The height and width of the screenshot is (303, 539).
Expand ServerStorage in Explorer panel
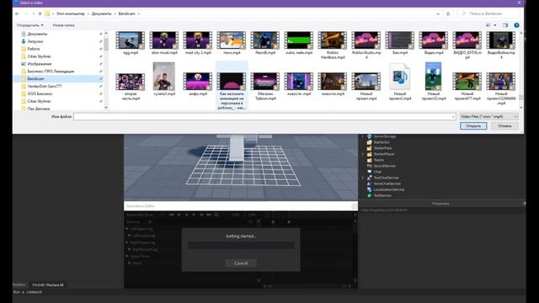pyautogui.click(x=363, y=136)
